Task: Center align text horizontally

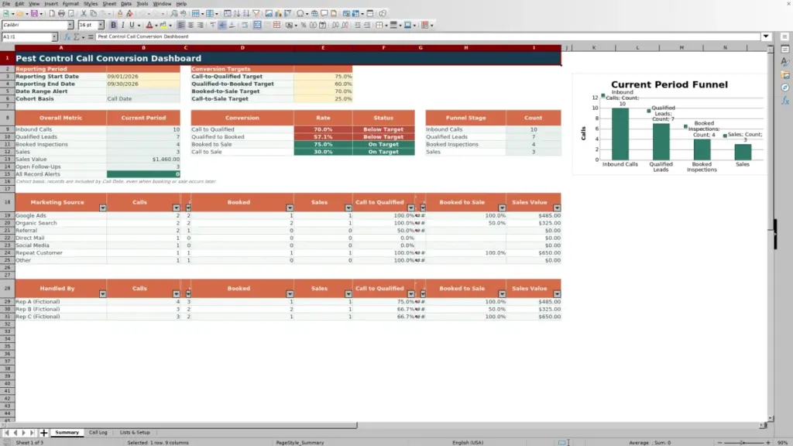Action: tap(191, 25)
